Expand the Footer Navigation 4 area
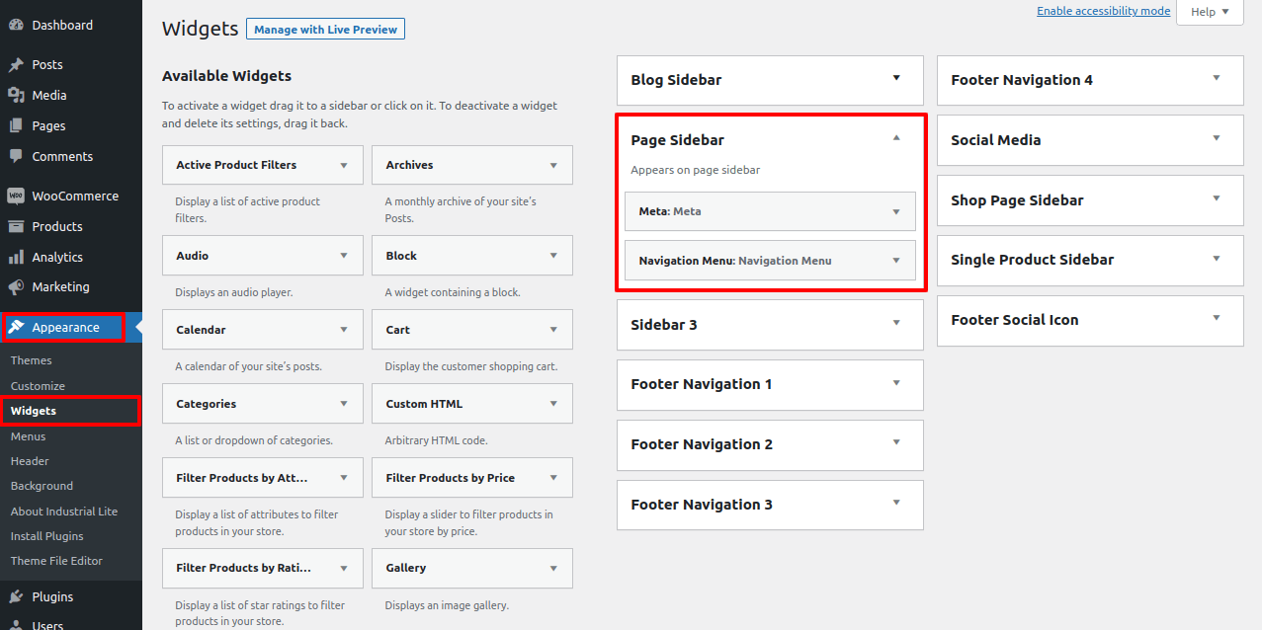This screenshot has width=1262, height=630. (x=1216, y=79)
